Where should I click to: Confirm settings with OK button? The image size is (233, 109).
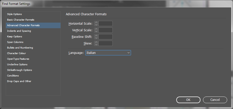pyautogui.click(x=188, y=100)
